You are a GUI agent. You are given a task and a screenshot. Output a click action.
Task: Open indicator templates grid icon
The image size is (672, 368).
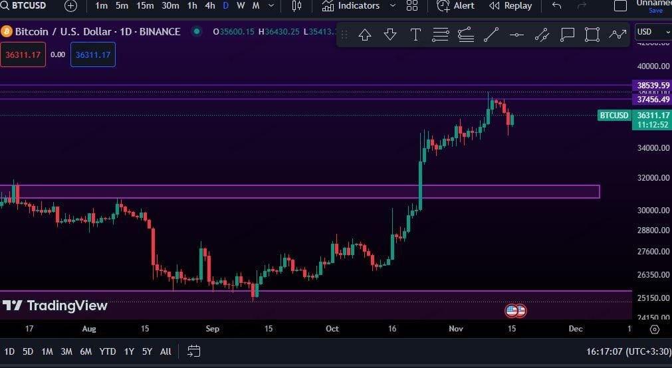click(412, 5)
